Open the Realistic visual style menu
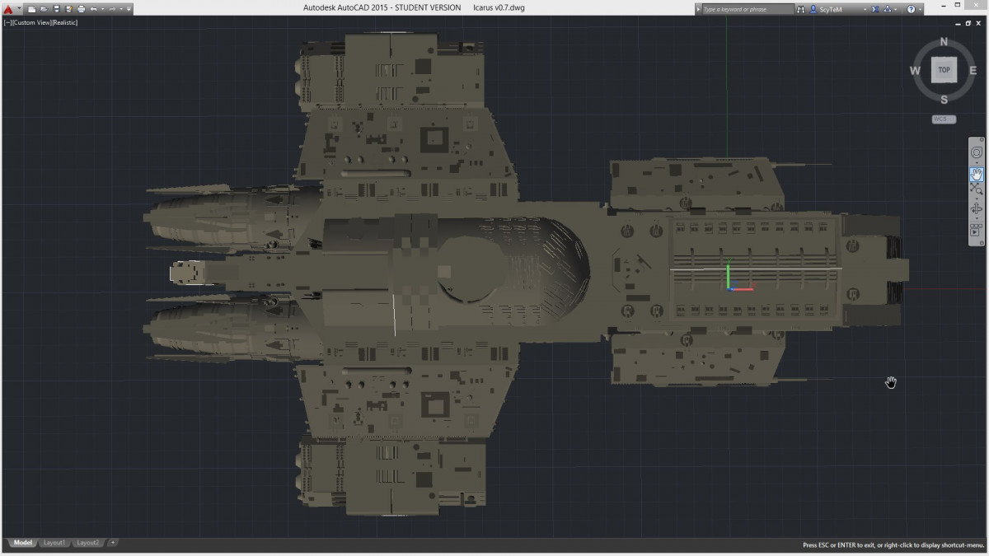The height and width of the screenshot is (556, 989). coord(65,22)
